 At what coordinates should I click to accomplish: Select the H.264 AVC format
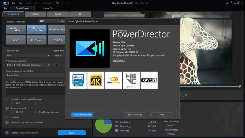pyautogui.click(x=16, y=29)
